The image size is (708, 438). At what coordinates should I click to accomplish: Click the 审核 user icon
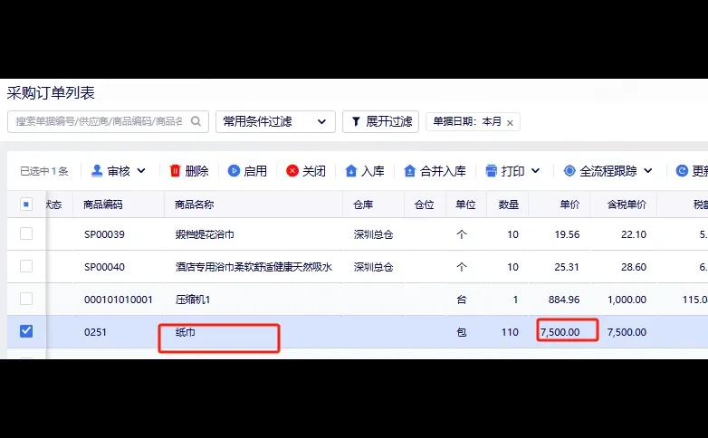click(x=97, y=171)
